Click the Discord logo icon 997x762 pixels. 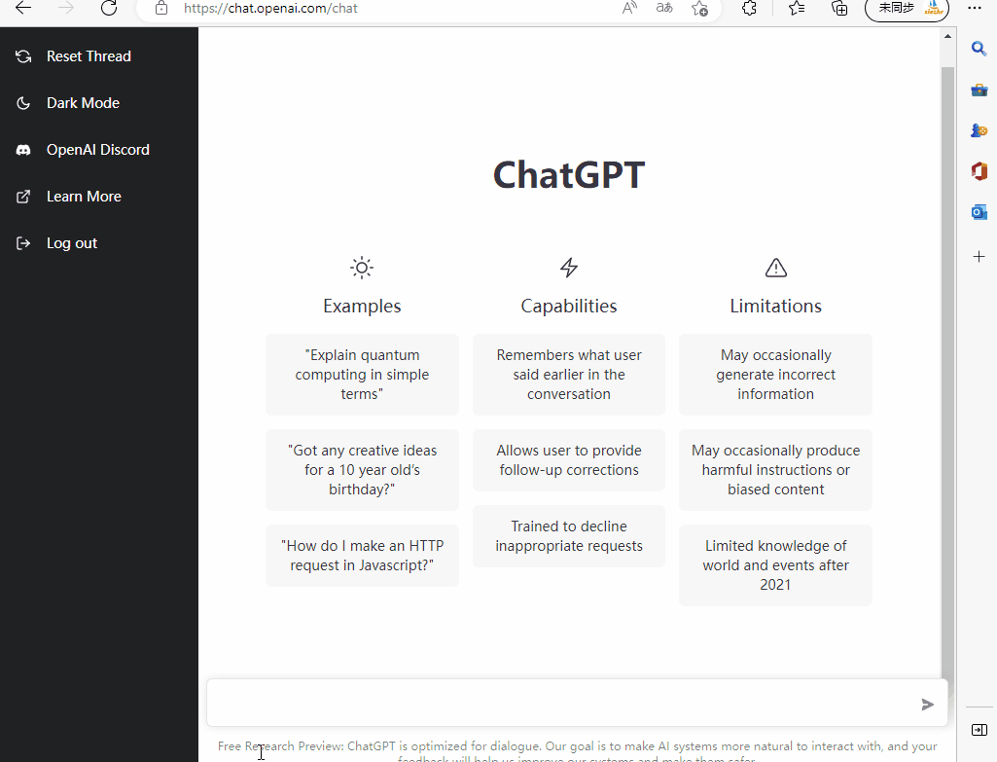(x=23, y=150)
